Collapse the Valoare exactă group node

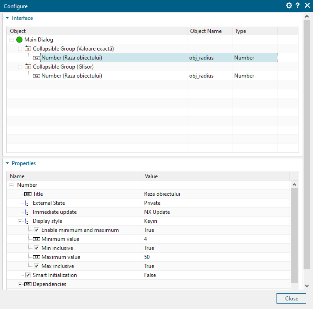(x=20, y=49)
